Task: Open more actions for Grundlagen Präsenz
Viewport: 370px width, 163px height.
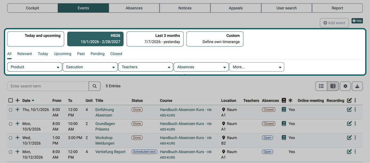Action: (x=355, y=124)
